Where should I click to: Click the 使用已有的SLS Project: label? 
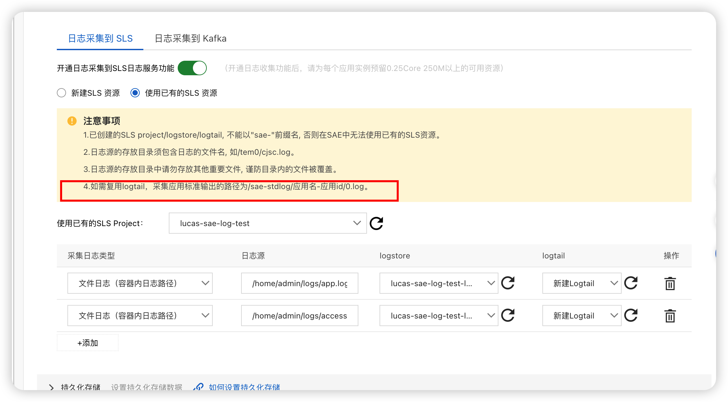(100, 223)
